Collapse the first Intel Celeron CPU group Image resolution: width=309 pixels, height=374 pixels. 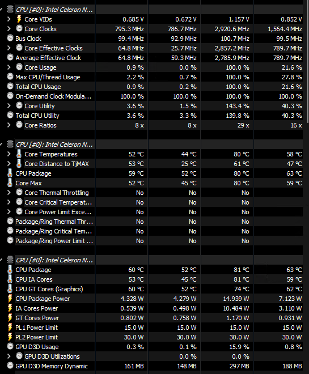tap(1, 10)
